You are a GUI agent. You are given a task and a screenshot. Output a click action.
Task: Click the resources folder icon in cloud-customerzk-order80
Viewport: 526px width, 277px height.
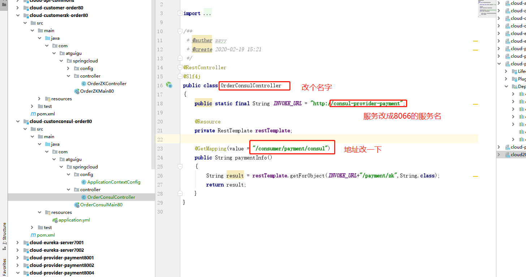pyautogui.click(x=48, y=99)
